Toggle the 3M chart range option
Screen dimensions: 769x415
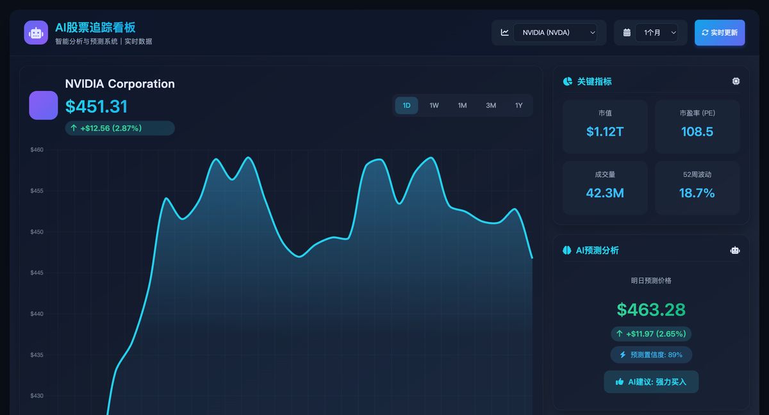point(491,105)
